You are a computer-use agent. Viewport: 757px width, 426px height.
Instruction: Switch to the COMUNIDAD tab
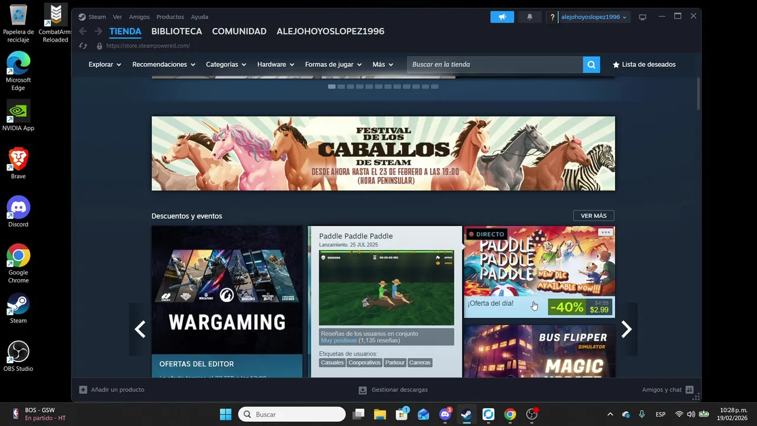[239, 31]
